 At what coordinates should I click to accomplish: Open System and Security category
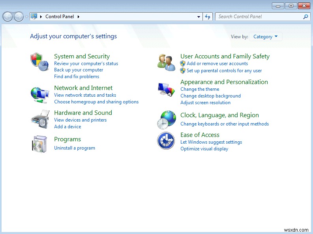82,56
